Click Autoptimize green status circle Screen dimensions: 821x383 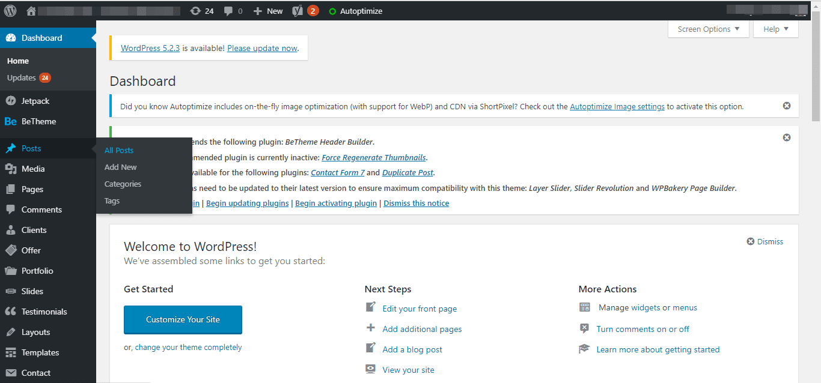tap(332, 11)
